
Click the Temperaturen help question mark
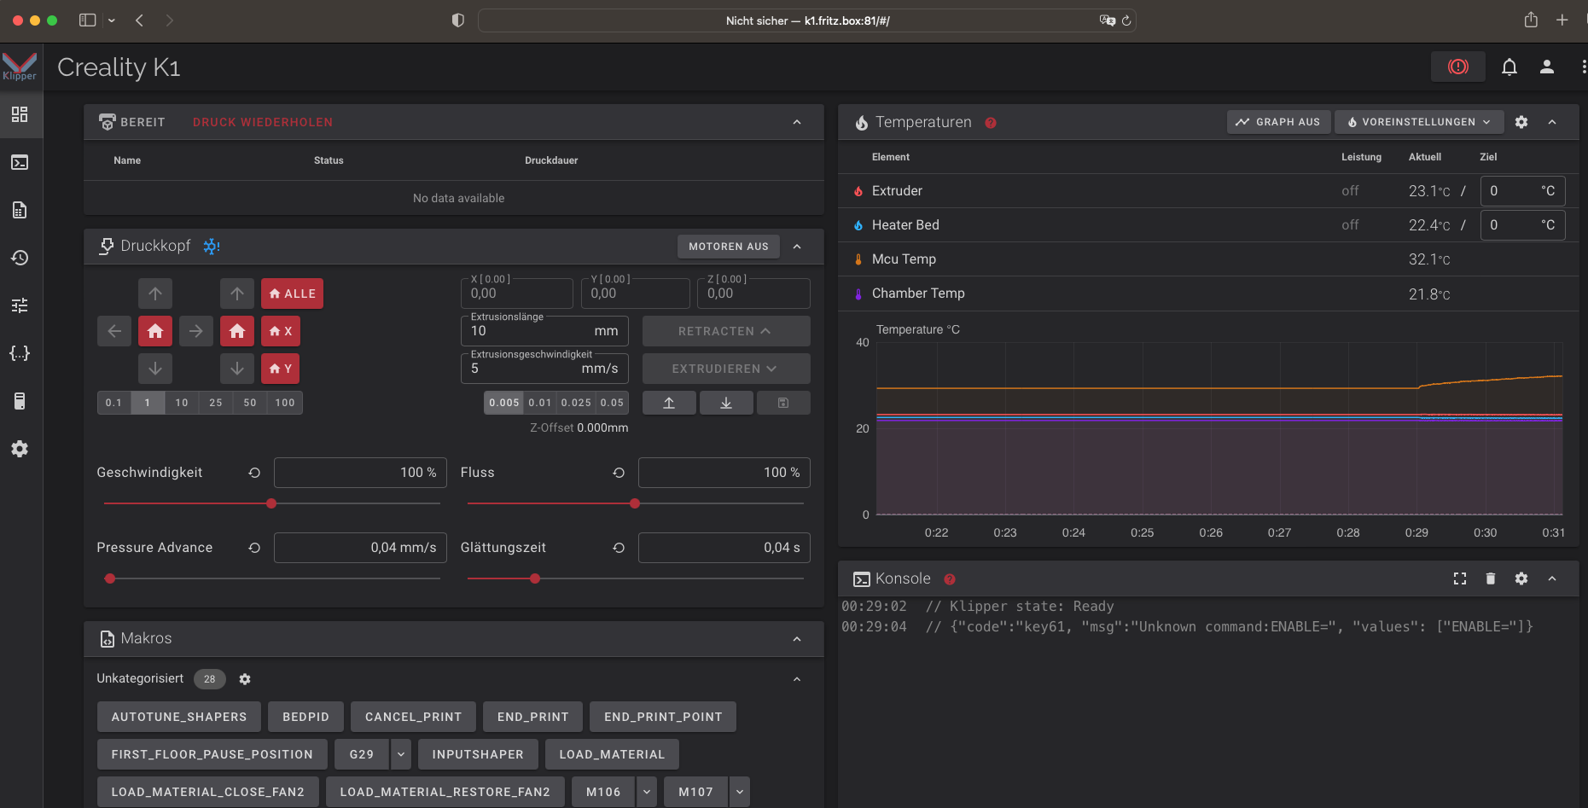991,123
